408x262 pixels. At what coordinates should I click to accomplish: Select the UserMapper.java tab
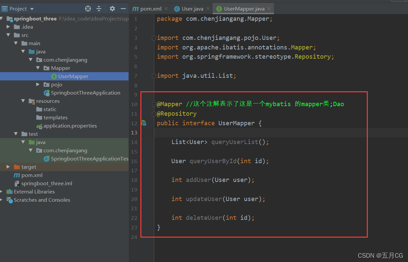click(x=244, y=9)
